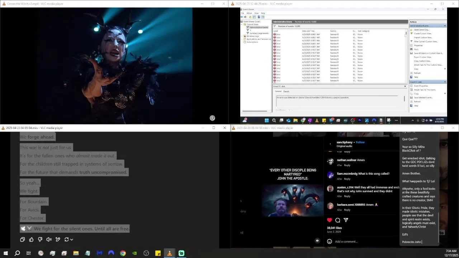Expand Applications and Services Logs node
The height and width of the screenshot is (258, 459).
pos(242,39)
